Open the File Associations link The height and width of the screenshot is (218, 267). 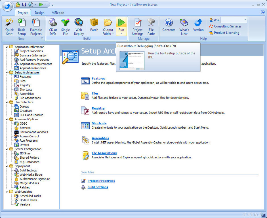point(104,153)
